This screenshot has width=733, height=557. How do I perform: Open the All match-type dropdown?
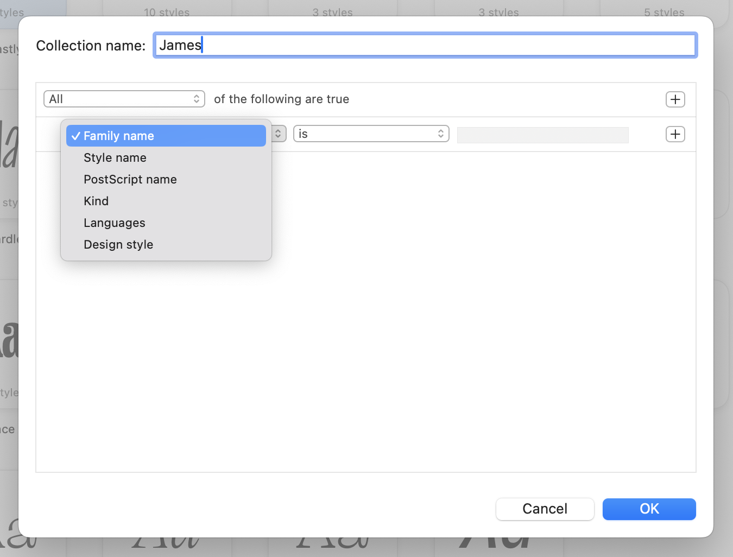coord(124,99)
